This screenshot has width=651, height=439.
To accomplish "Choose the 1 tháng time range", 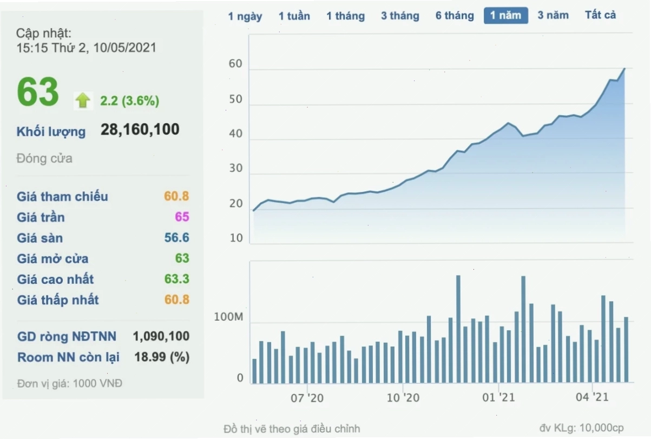I will pos(346,16).
